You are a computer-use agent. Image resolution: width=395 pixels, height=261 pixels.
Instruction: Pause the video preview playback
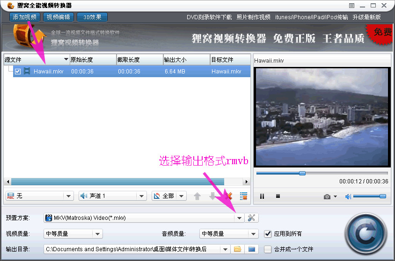coord(262,196)
